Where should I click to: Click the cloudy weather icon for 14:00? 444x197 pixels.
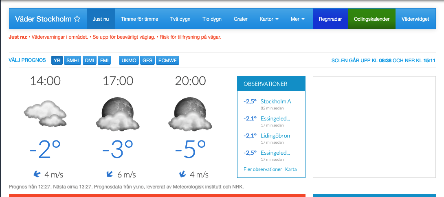(45, 113)
